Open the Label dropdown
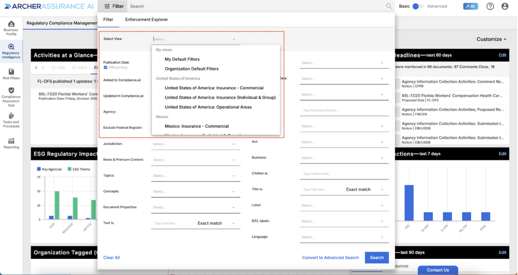The width and height of the screenshot is (518, 275). pyautogui.click(x=344, y=205)
